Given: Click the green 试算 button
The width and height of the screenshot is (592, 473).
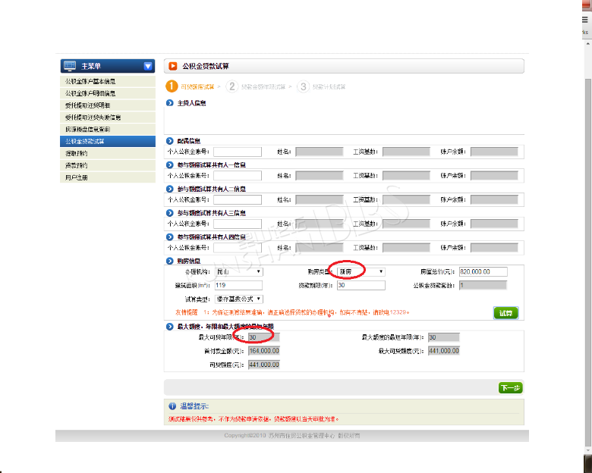Looking at the screenshot, I should tap(505, 313).
